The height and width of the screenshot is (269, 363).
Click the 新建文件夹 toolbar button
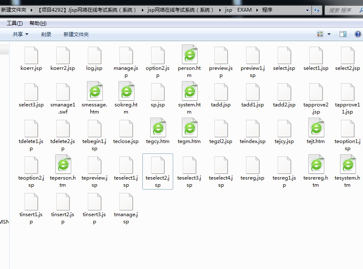76,34
